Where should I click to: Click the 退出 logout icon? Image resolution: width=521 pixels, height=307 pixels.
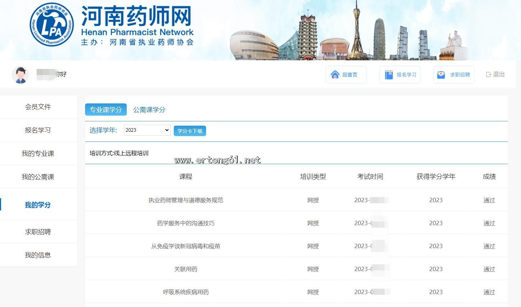488,74
